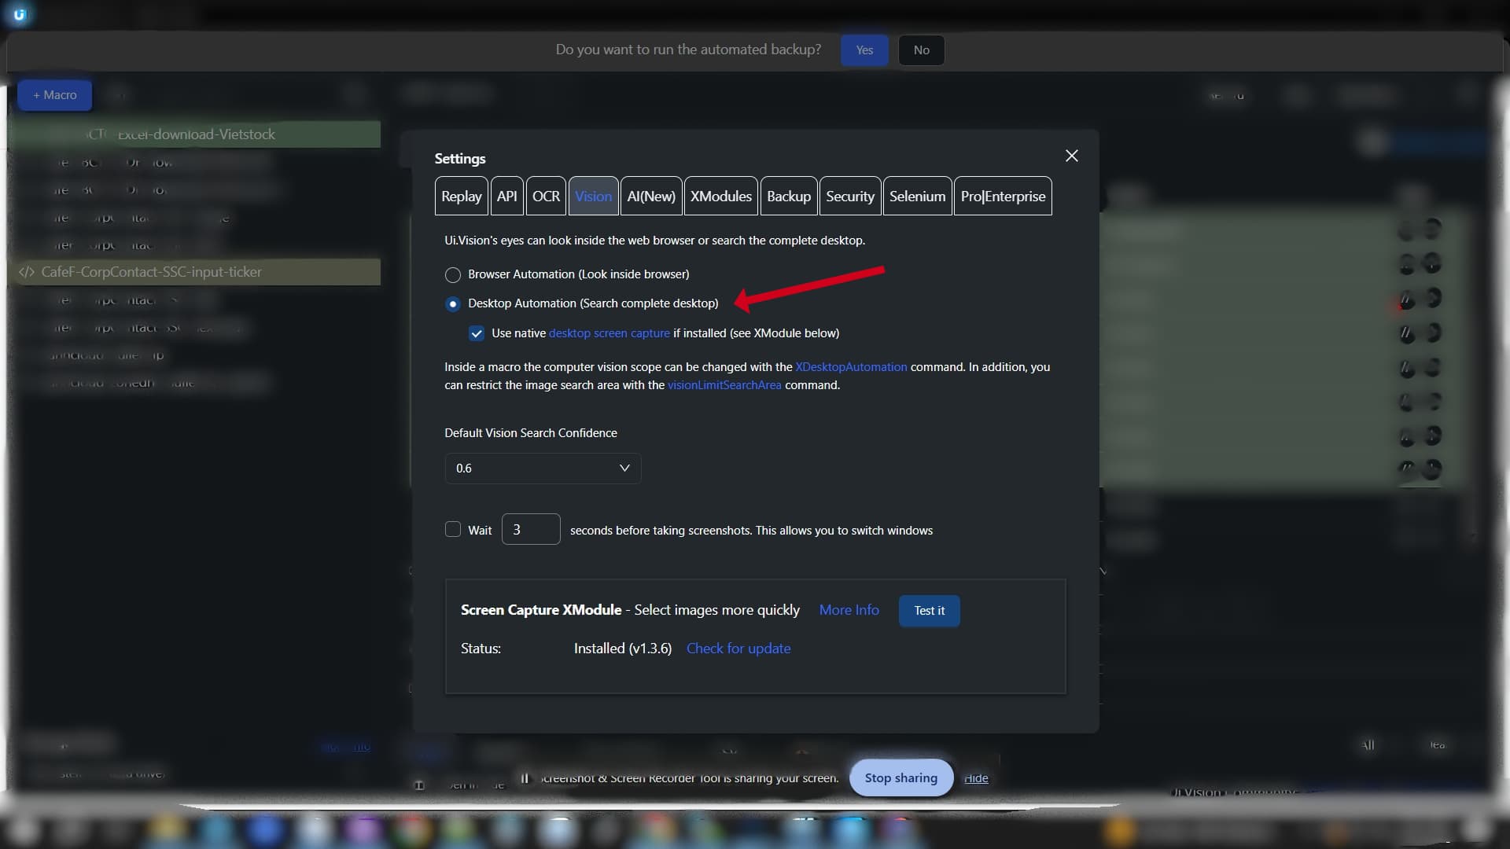The width and height of the screenshot is (1510, 849).
Task: Switch to the XModules tab
Action: click(720, 197)
